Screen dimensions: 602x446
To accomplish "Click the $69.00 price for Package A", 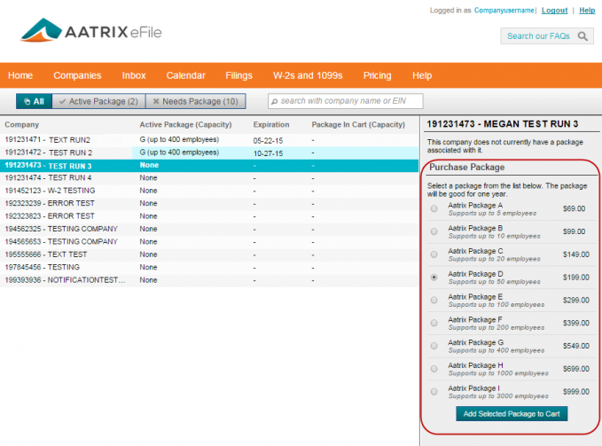I will pyautogui.click(x=574, y=208).
